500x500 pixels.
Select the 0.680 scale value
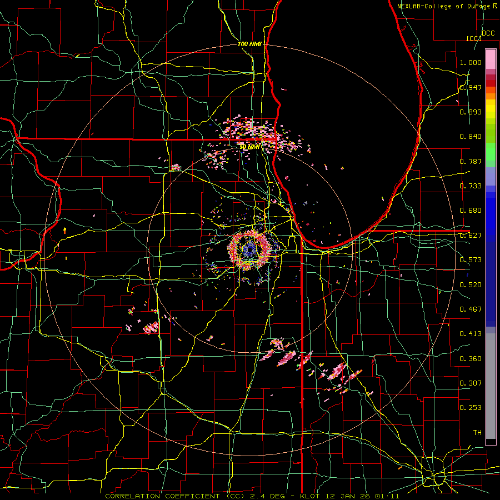point(471,211)
